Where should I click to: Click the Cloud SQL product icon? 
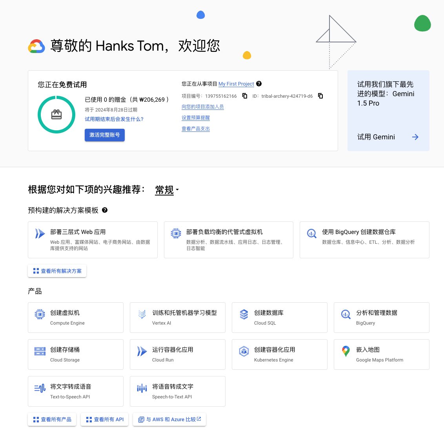[x=244, y=314]
